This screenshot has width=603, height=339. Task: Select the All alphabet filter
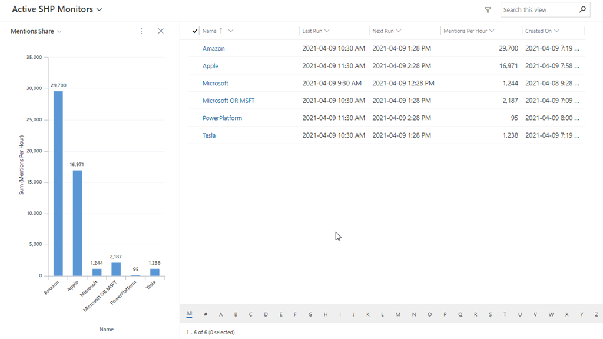pyautogui.click(x=189, y=314)
